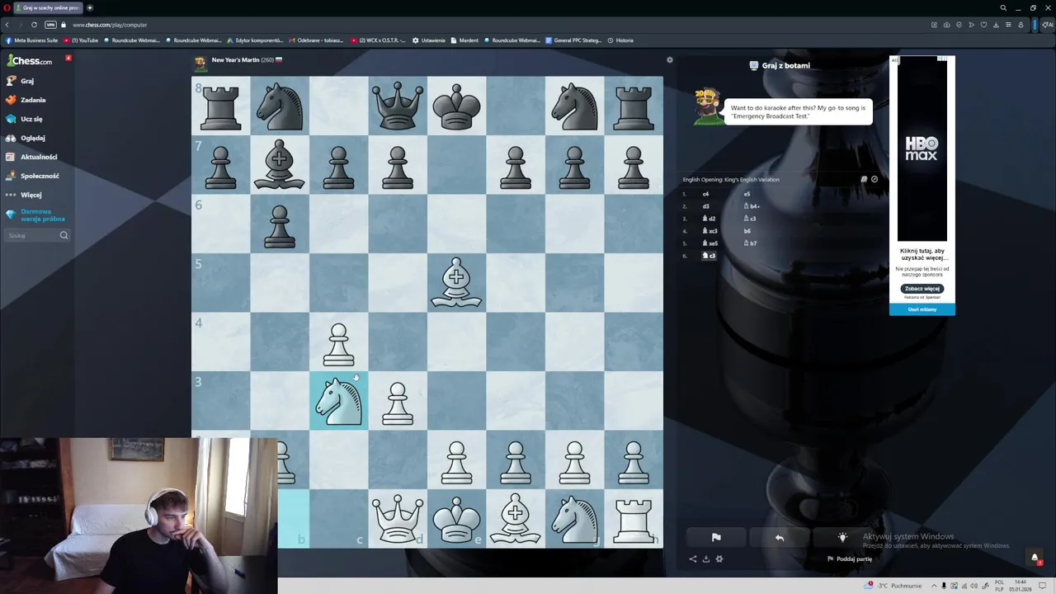The height and width of the screenshot is (594, 1056).
Task: Open the notifications bell with red badge
Action: (1035, 559)
